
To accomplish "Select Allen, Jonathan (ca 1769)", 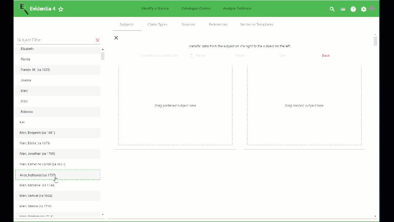I will [x=58, y=154].
